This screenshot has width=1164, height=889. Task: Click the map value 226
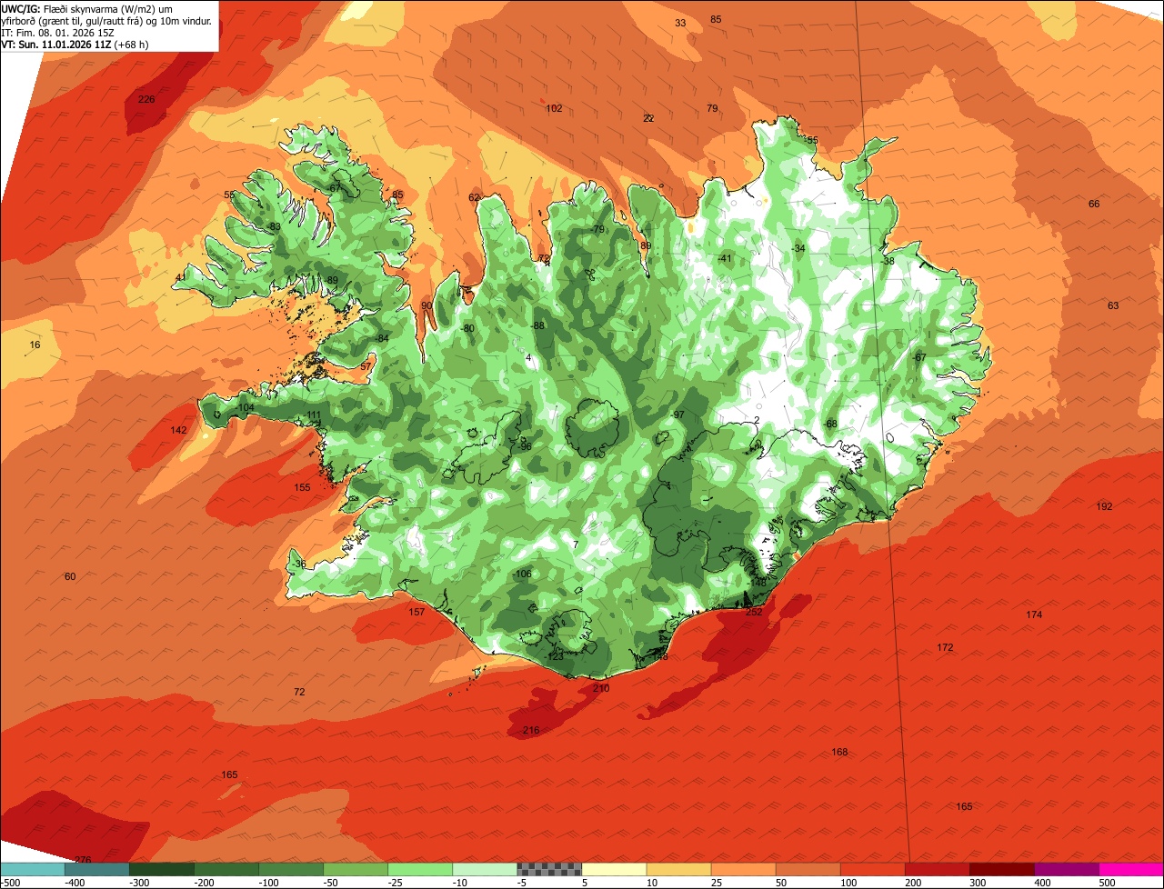click(x=146, y=99)
